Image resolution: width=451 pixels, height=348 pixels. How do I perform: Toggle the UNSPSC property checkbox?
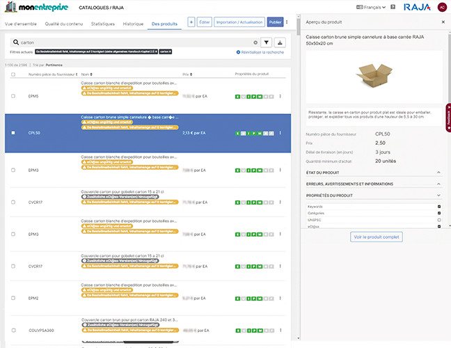tap(439, 220)
